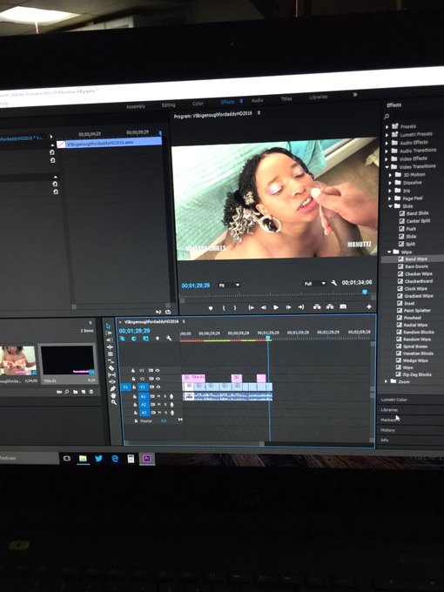
Task: Toggle V3 track output eye
Action: 158,371
